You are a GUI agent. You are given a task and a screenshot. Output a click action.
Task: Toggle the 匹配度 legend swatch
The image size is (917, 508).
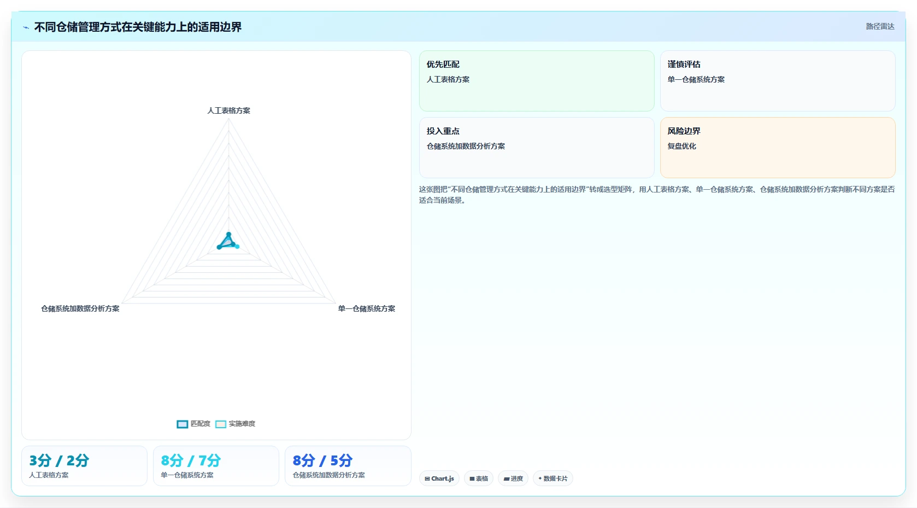pos(183,424)
